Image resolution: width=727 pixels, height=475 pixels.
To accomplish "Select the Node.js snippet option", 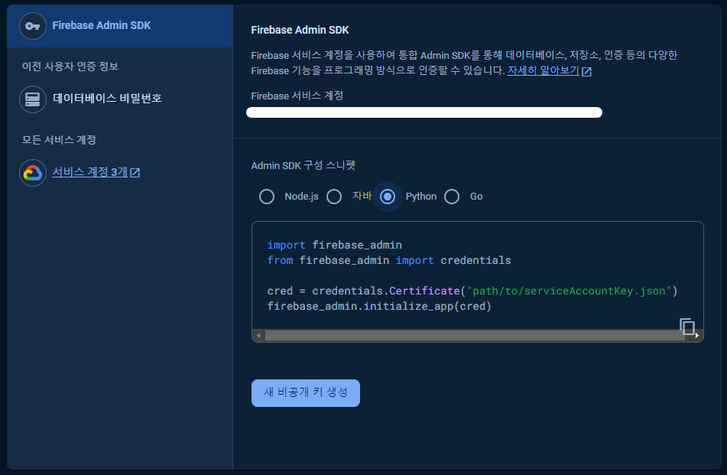I will click(x=267, y=197).
